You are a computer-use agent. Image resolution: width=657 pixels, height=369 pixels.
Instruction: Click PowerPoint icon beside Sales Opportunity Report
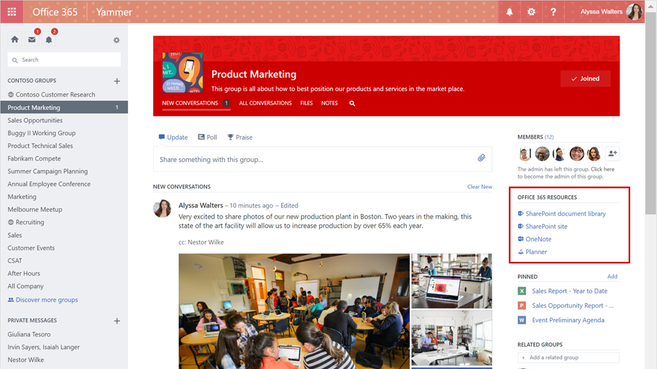tap(522, 306)
